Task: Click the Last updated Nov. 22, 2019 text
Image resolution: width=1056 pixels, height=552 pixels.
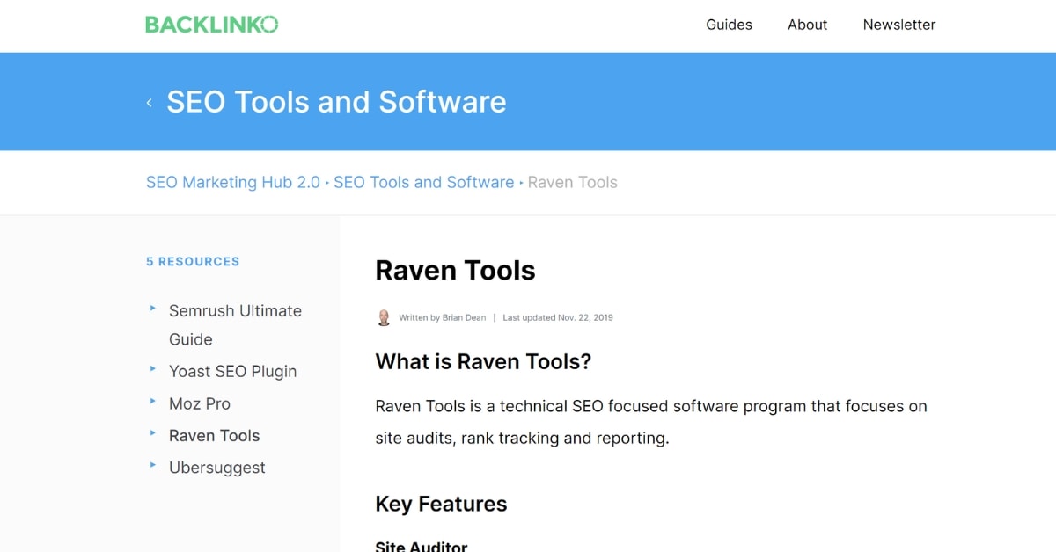Action: click(558, 318)
